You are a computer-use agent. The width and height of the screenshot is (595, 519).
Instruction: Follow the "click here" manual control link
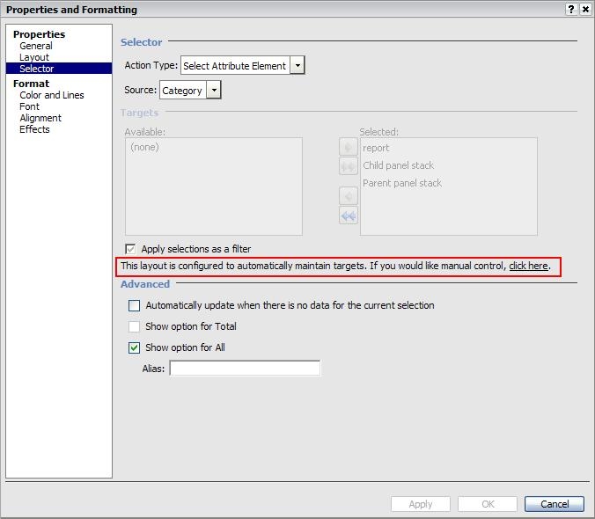tap(528, 266)
